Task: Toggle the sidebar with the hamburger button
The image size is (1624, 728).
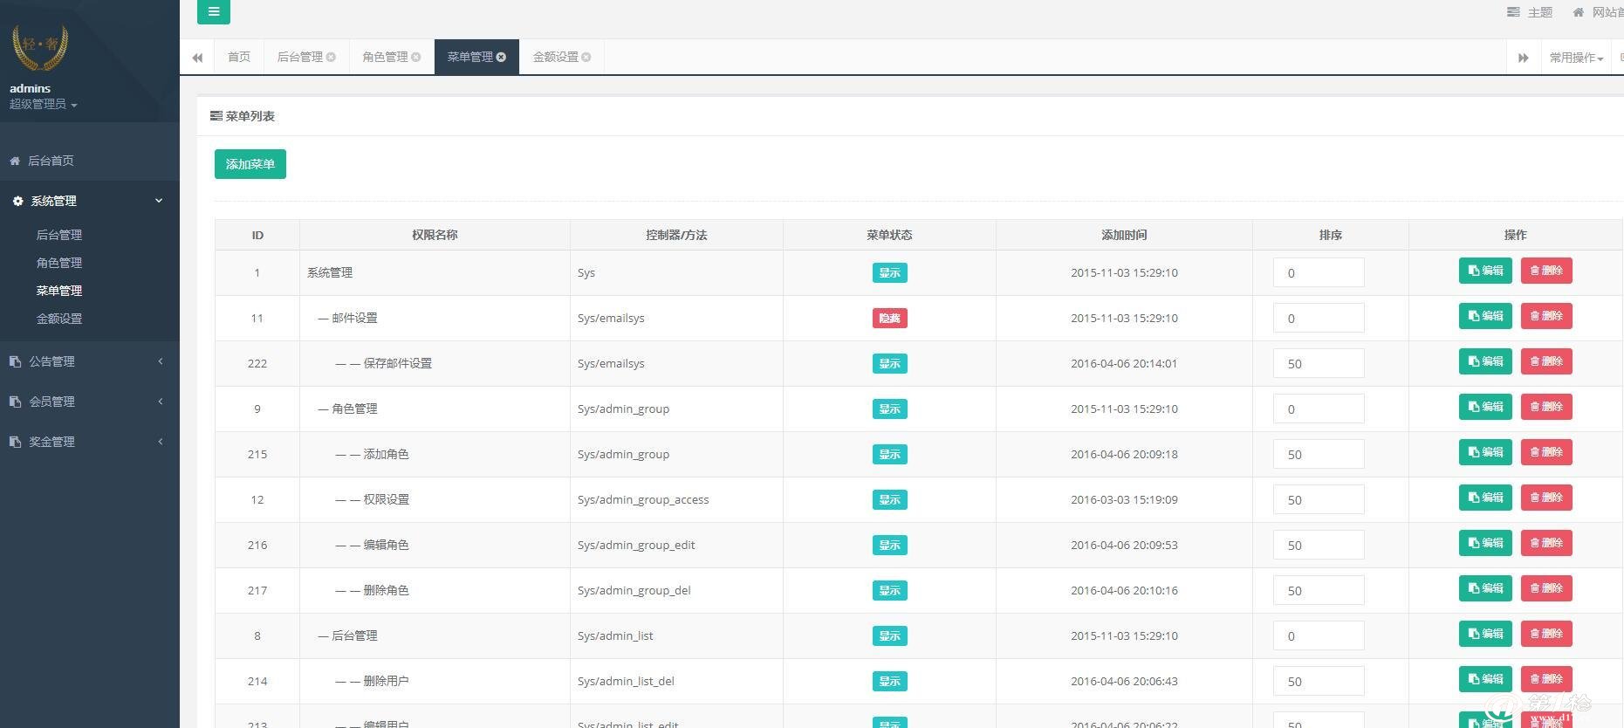Action: coord(214,12)
